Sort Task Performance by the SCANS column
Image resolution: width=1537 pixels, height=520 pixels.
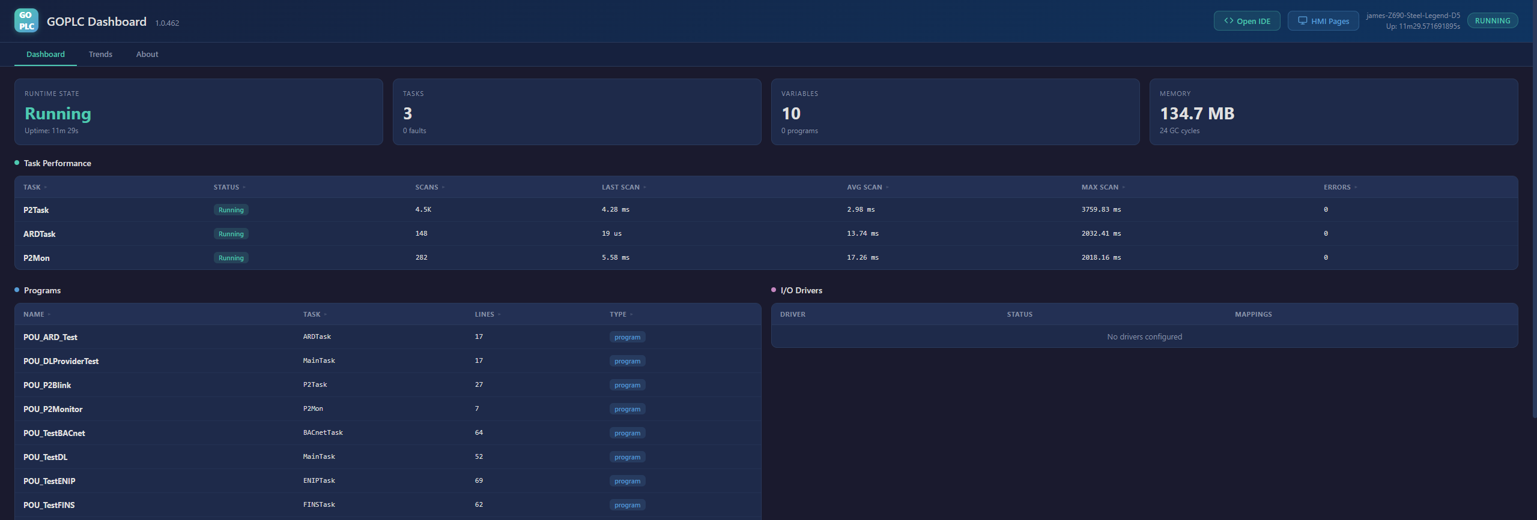click(x=430, y=187)
